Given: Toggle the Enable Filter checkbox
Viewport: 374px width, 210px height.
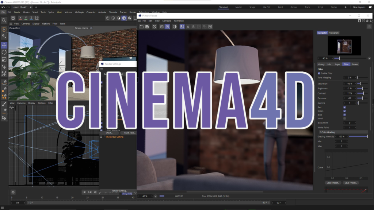Looking at the screenshot, I should (319, 73).
